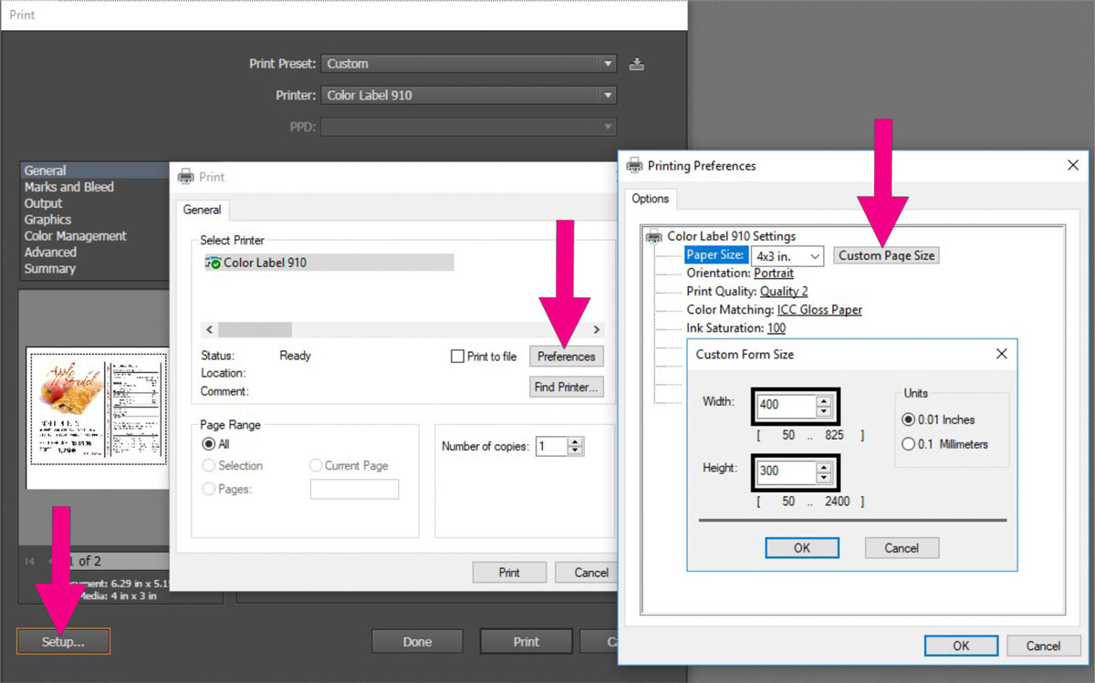The image size is (1095, 683).
Task: Go to first page in preview navigation
Action: pyautogui.click(x=30, y=561)
